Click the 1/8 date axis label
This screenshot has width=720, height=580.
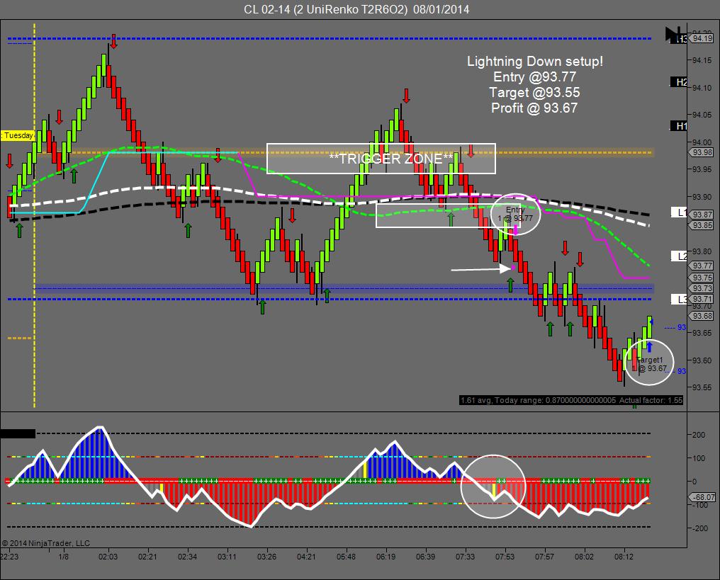(63, 557)
